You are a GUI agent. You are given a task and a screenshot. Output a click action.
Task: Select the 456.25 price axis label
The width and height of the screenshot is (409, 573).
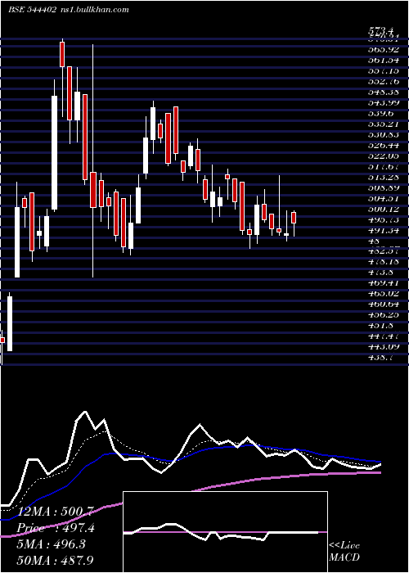[x=385, y=315]
